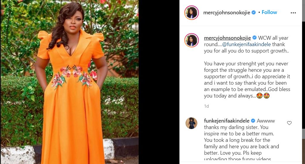Open mercyjohnsonokojie username in post header
305x164 pixels.
point(227,13)
